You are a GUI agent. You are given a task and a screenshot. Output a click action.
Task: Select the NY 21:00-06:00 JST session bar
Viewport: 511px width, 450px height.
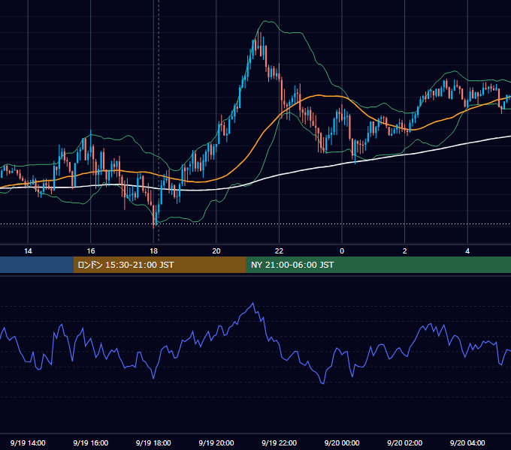pyautogui.click(x=378, y=265)
